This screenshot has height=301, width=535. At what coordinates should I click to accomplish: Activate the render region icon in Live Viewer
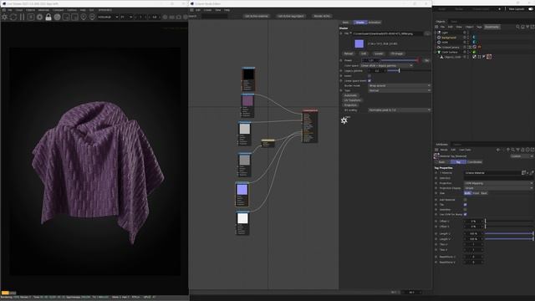[x=66, y=17]
